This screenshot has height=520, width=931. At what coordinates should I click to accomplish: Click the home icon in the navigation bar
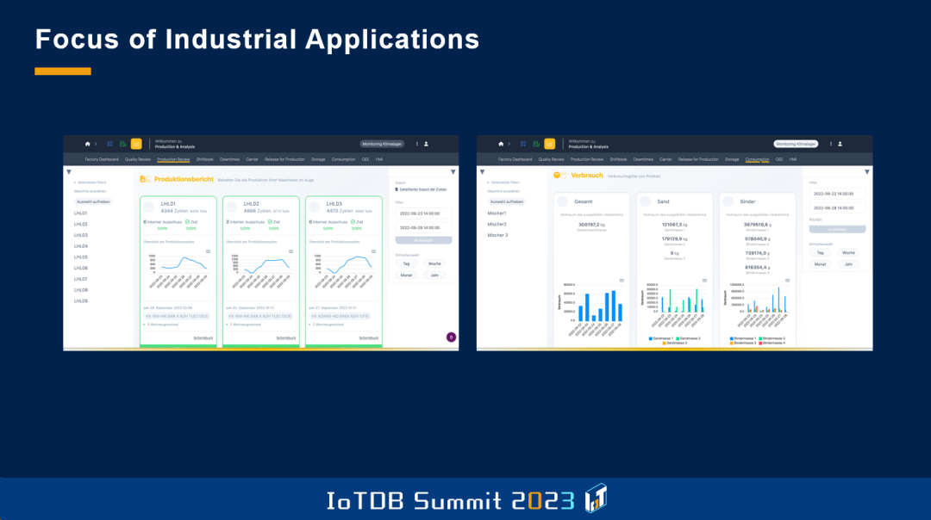87,144
